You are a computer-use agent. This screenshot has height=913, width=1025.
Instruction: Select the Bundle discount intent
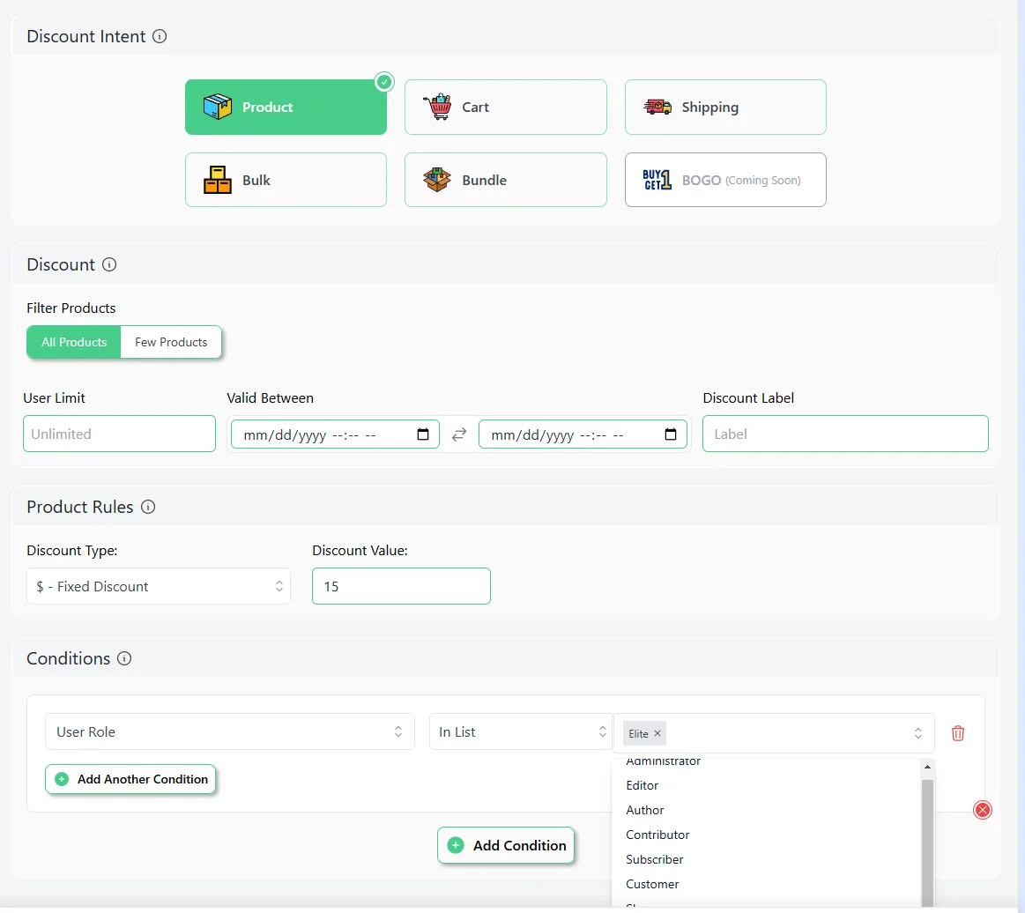coord(505,180)
